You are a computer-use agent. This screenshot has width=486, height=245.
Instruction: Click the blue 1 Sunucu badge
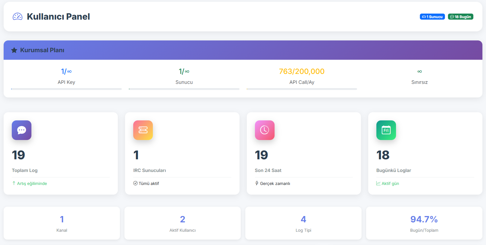point(432,17)
